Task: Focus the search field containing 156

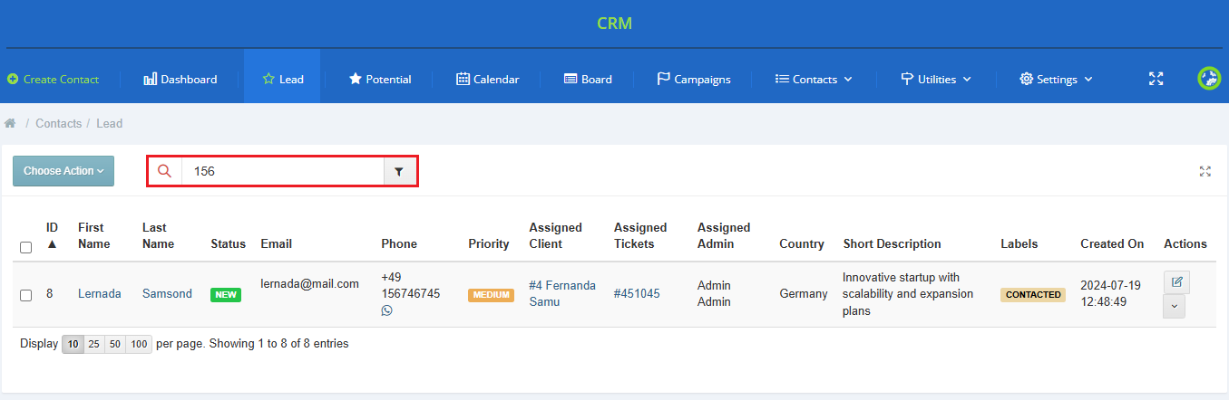Action: [x=283, y=171]
